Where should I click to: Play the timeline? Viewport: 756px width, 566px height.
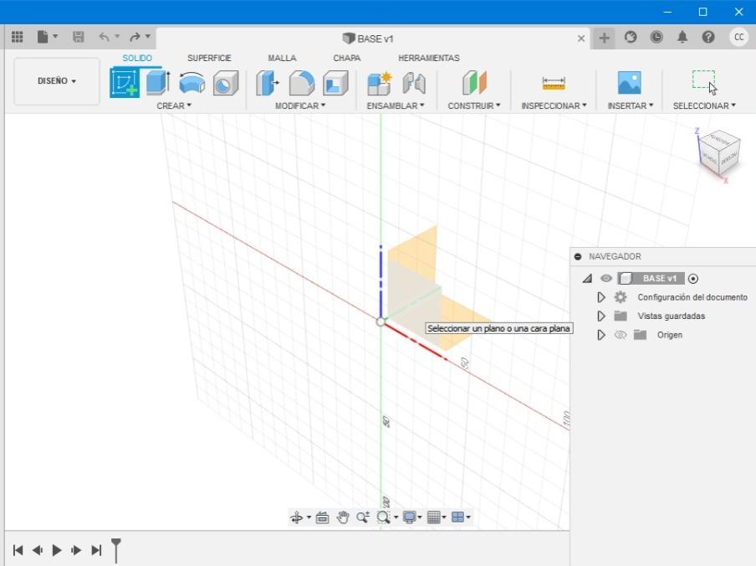pos(56,550)
